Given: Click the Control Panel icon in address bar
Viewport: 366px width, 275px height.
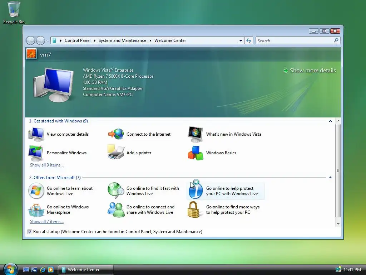Looking at the screenshot, I should click(x=54, y=40).
